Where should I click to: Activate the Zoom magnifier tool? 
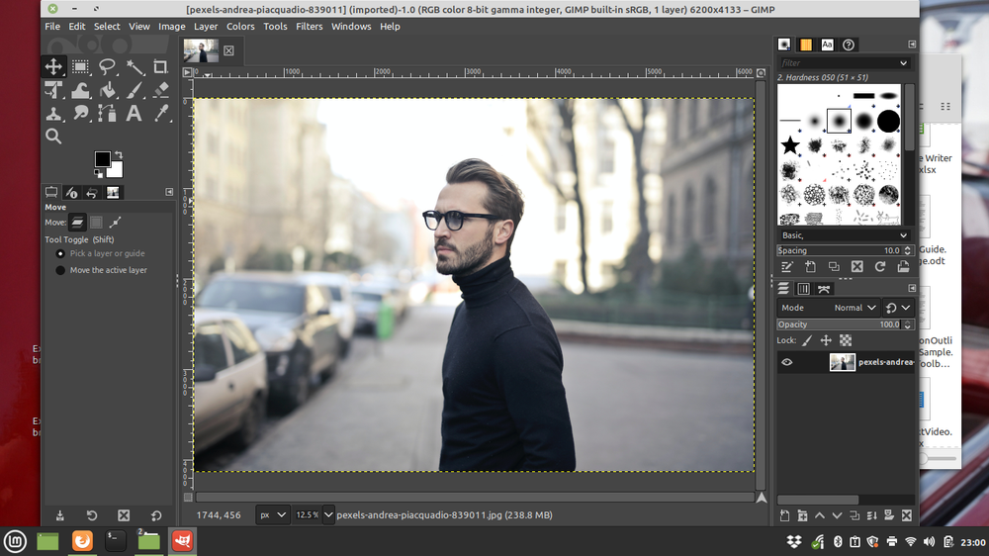pyautogui.click(x=53, y=137)
